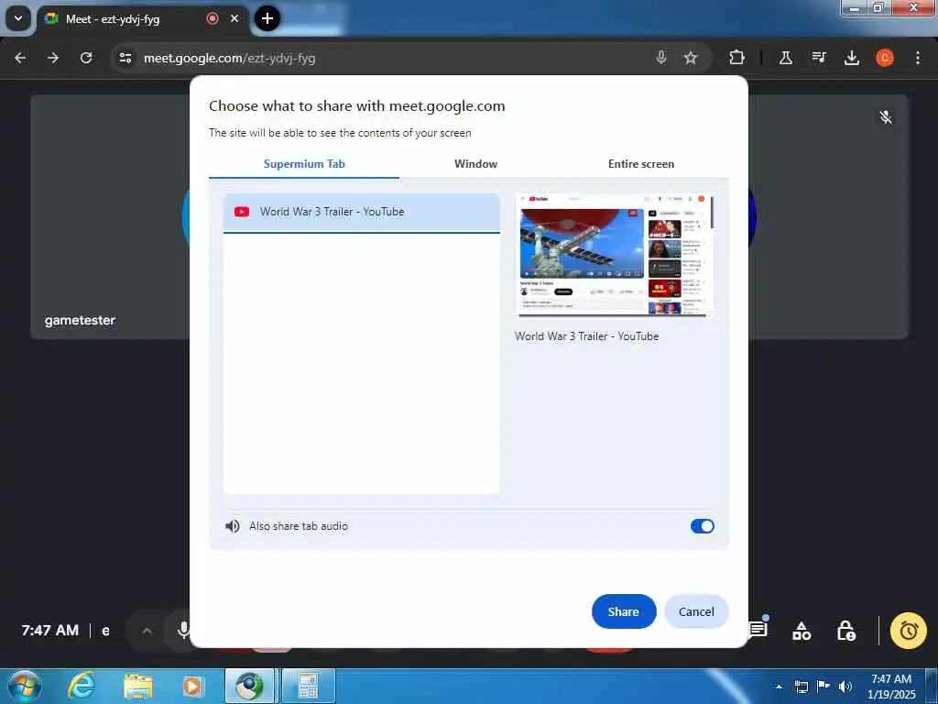Open the taskbar clock 7:47 AM

pos(891,686)
